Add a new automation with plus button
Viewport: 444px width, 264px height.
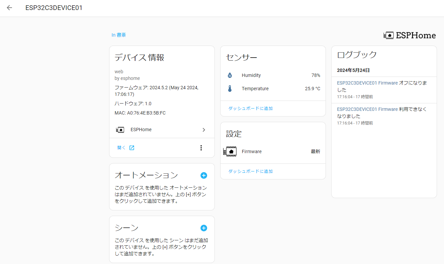[x=204, y=175]
